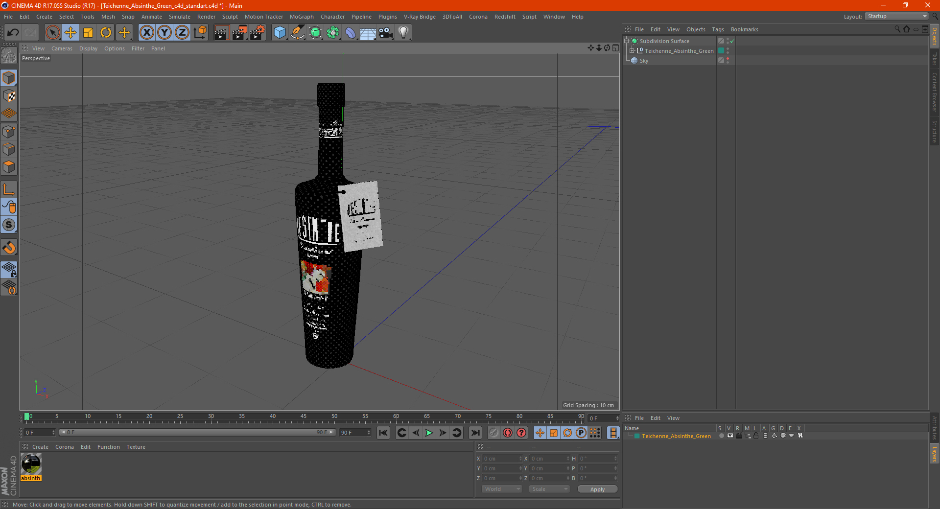Add Subdivision Surface generator icon
The width and height of the screenshot is (940, 509).
315,33
